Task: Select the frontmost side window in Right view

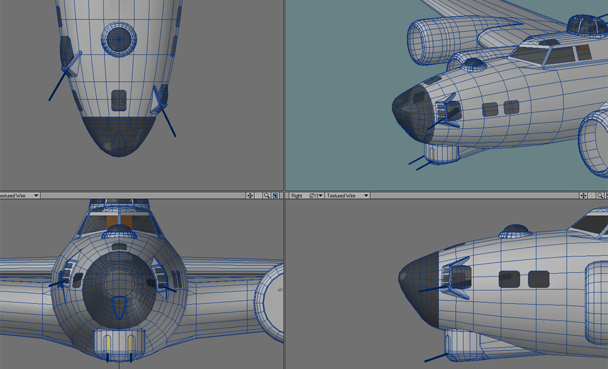Action: coord(508,279)
